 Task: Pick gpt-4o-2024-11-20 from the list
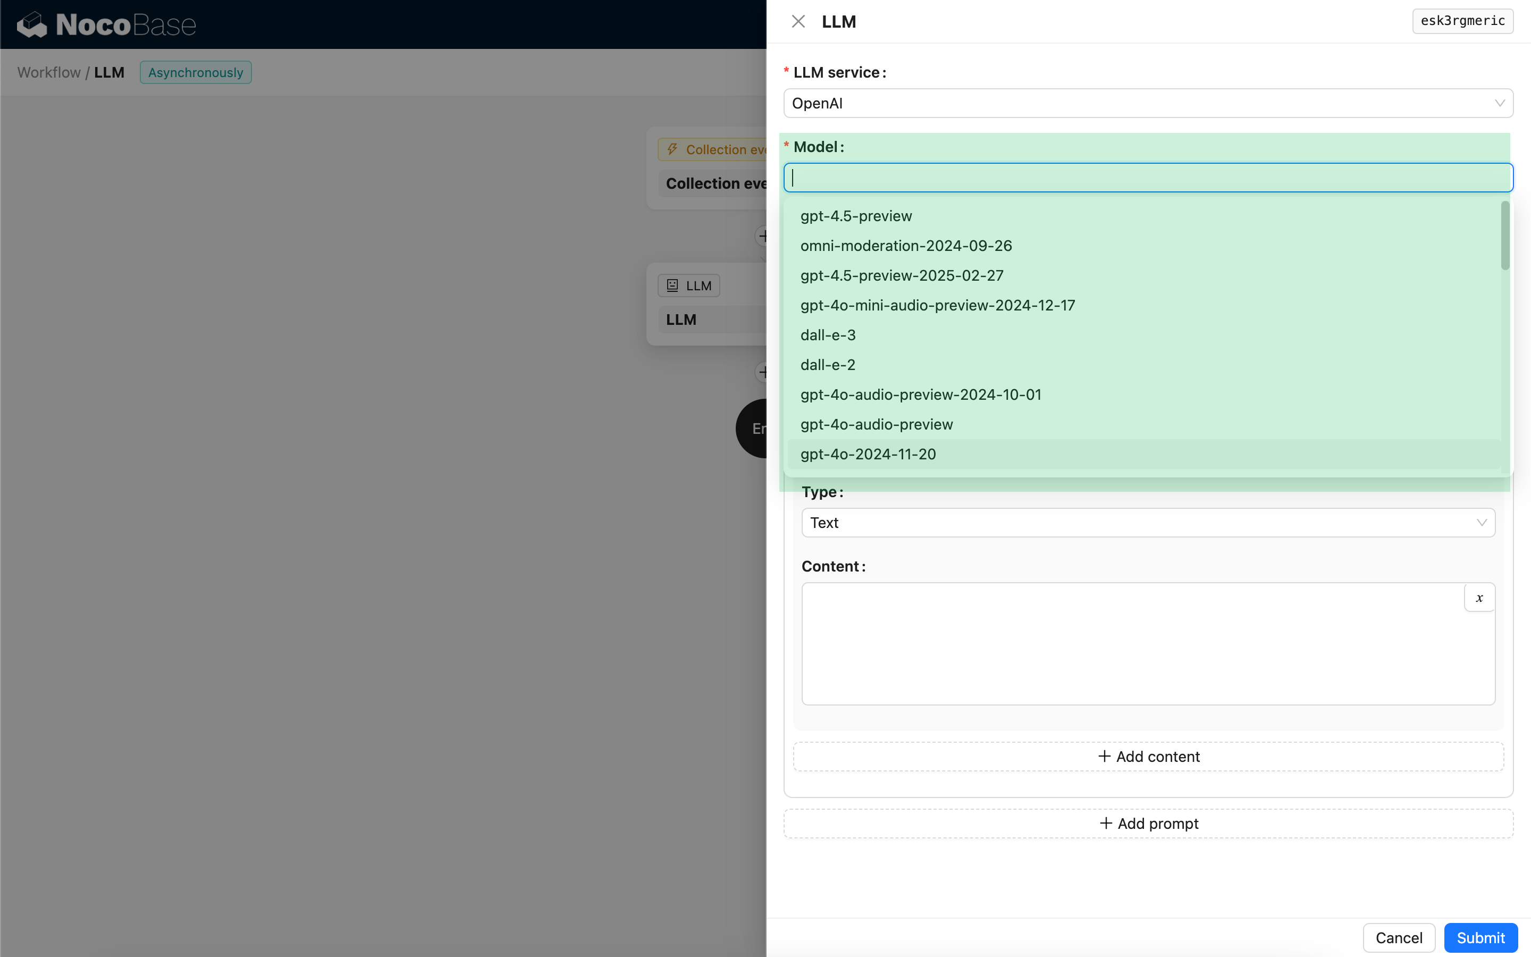(868, 454)
